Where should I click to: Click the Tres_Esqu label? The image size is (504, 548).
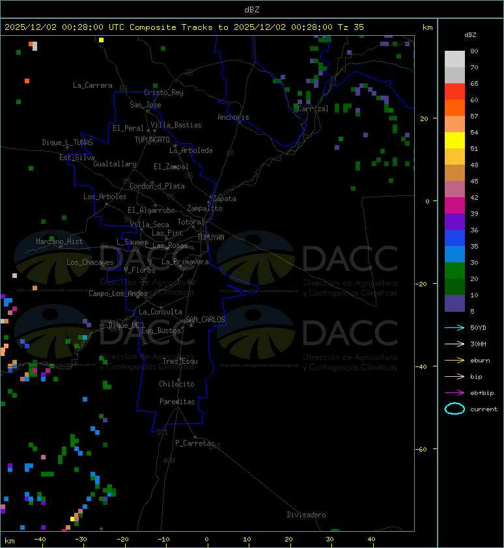180,361
